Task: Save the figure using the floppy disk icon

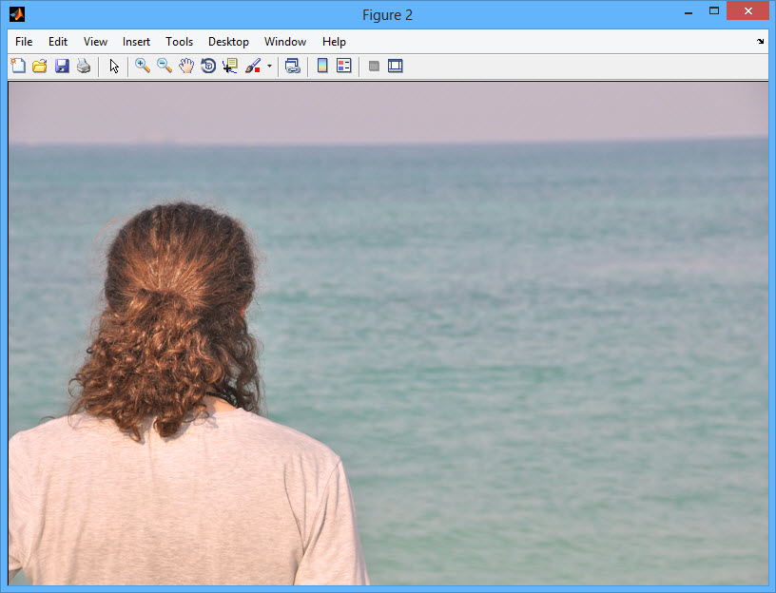Action: [62, 66]
